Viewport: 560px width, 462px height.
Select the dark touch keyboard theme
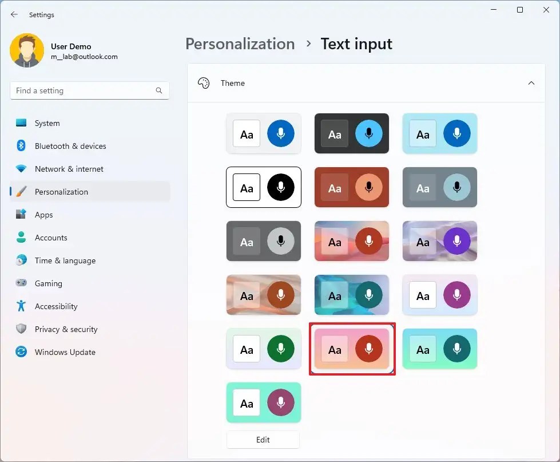351,133
